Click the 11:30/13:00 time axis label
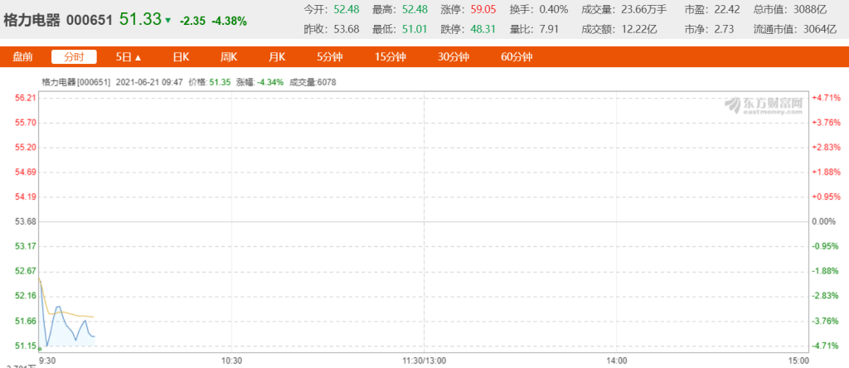 pyautogui.click(x=424, y=360)
